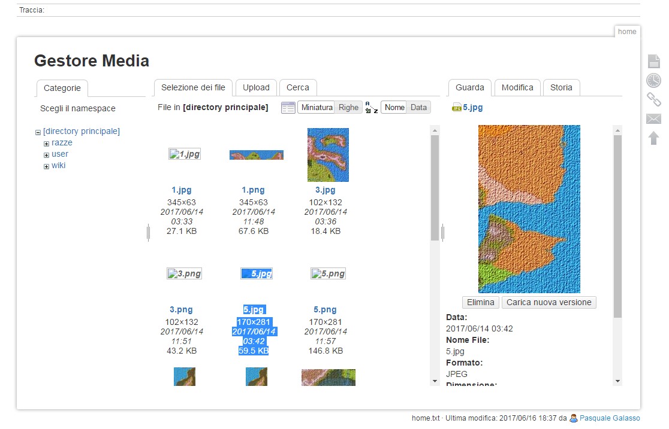Expand the razze namespace
Viewport: 669px width, 429px height.
[46, 143]
